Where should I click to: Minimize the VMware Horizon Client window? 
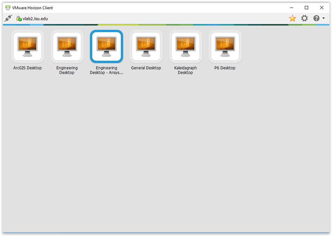click(x=291, y=7)
